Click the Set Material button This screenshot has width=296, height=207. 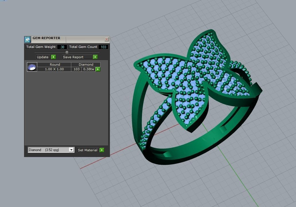pyautogui.click(x=88, y=150)
